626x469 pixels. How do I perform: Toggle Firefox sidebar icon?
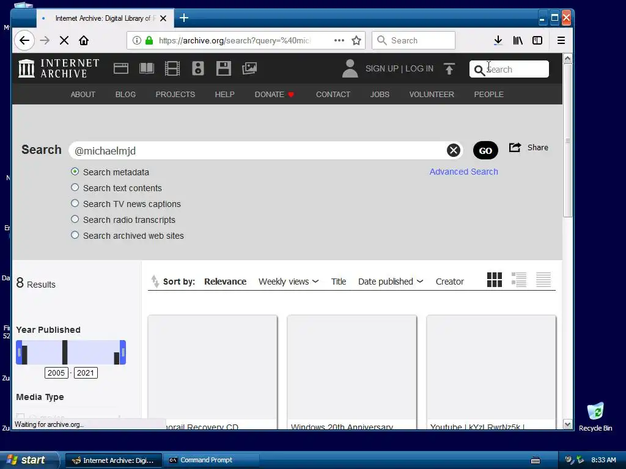point(537,40)
